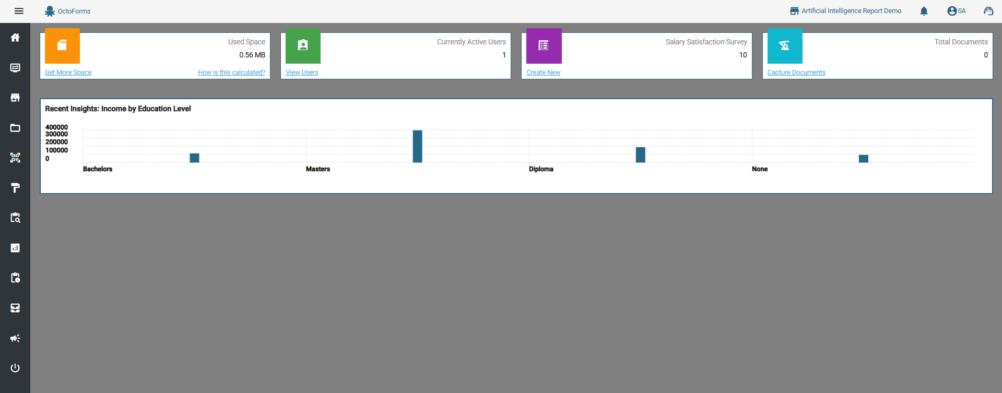The height and width of the screenshot is (393, 1002).
Task: Click the teal Total Documents scanner icon
Action: [784, 45]
